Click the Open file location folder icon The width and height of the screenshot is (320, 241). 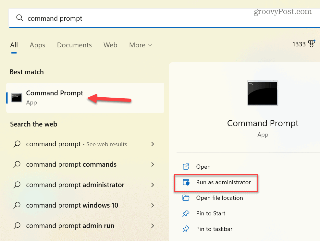click(x=186, y=198)
